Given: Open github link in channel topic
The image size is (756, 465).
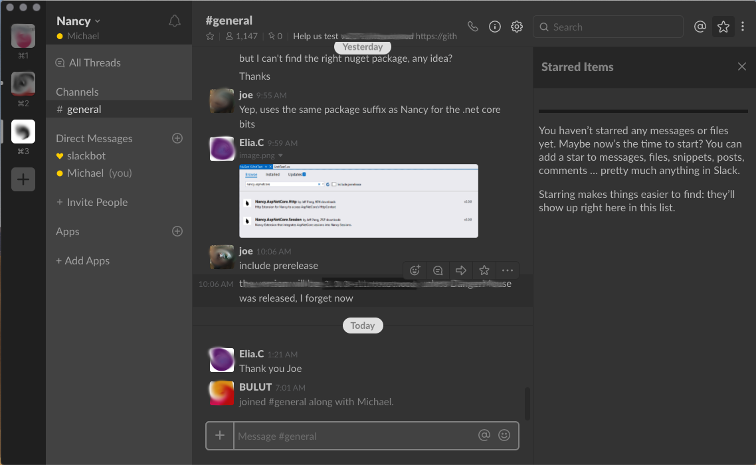Looking at the screenshot, I should pos(436,36).
